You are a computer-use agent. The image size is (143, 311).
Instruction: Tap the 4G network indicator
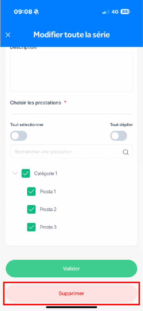(115, 12)
